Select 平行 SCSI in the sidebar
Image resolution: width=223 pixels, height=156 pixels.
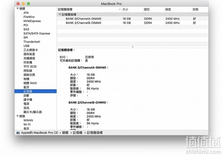coord(30,67)
